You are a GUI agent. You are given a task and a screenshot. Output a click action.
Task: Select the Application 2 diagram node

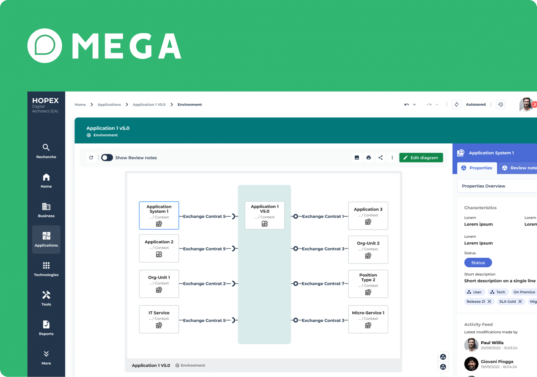[x=159, y=249]
